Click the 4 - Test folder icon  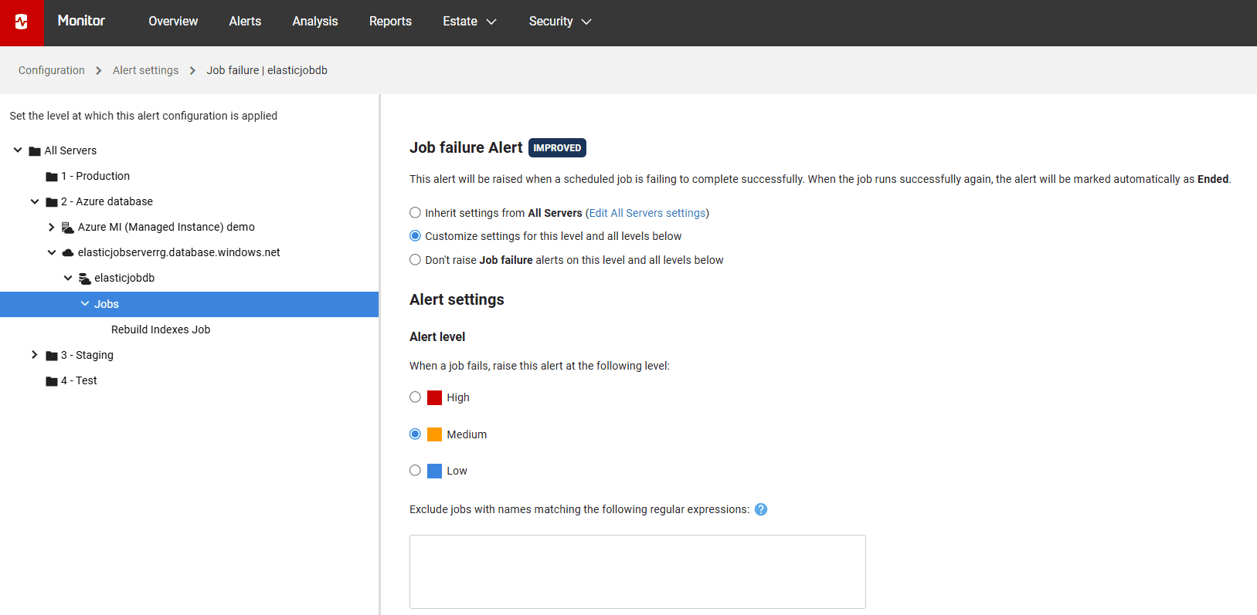click(52, 381)
